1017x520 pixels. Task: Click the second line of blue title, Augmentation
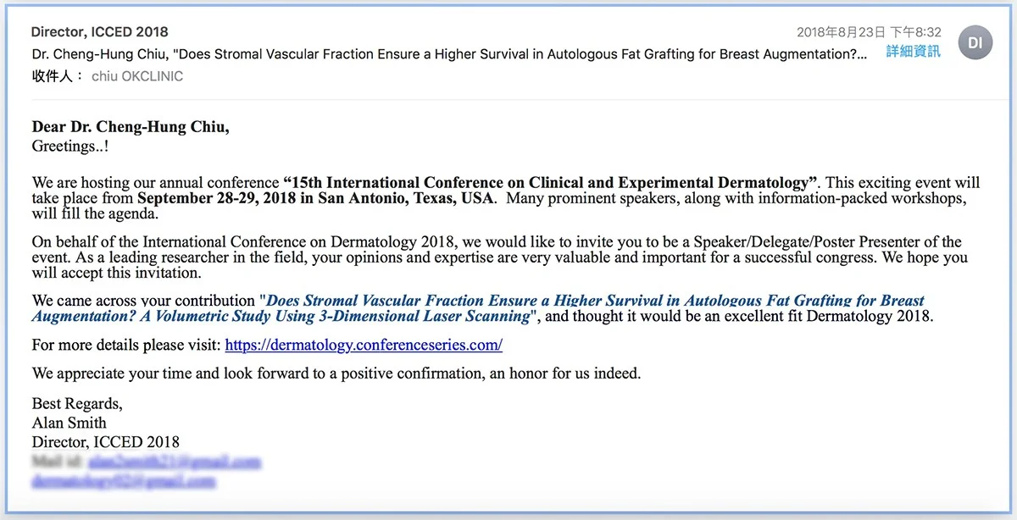[281, 317]
